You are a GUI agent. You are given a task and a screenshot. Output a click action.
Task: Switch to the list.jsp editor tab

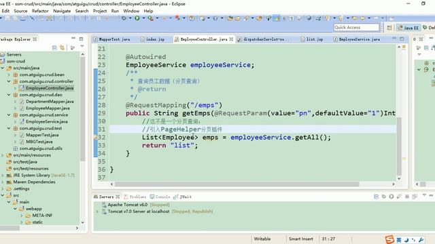312,39
